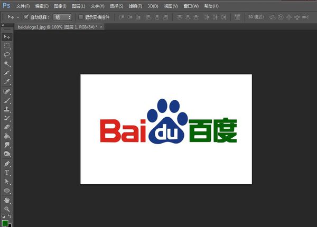The image size is (317, 227).
Task: Select the Pen tool
Action: pyautogui.click(x=7, y=164)
